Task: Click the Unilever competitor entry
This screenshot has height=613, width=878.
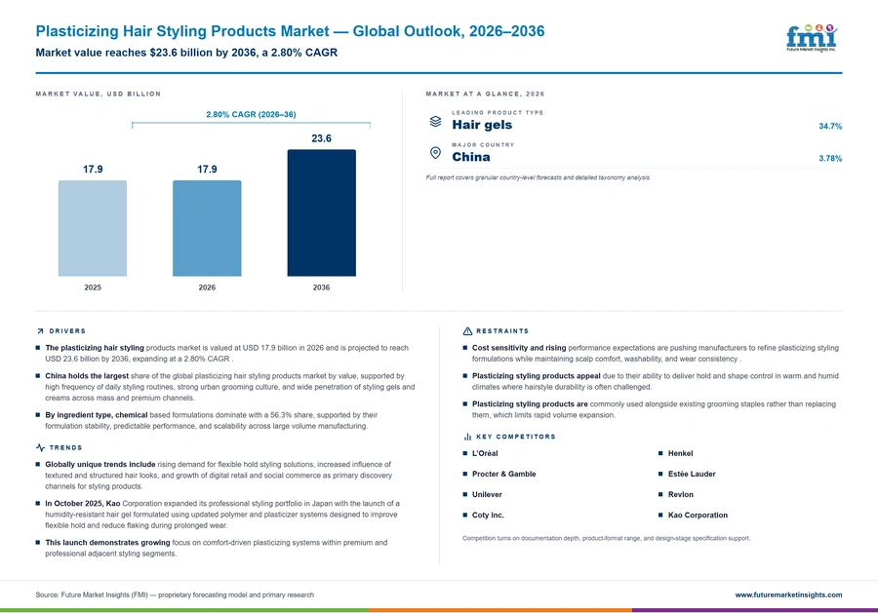Action: coord(487,494)
